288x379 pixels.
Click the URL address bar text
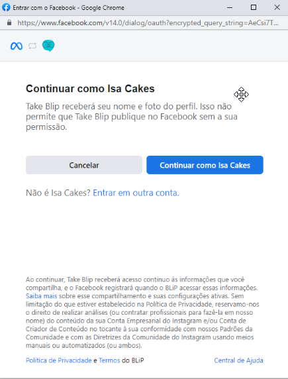(148, 23)
